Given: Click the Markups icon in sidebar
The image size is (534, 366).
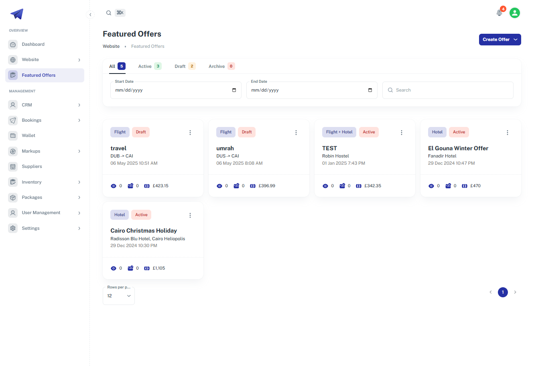Looking at the screenshot, I should coord(13,151).
